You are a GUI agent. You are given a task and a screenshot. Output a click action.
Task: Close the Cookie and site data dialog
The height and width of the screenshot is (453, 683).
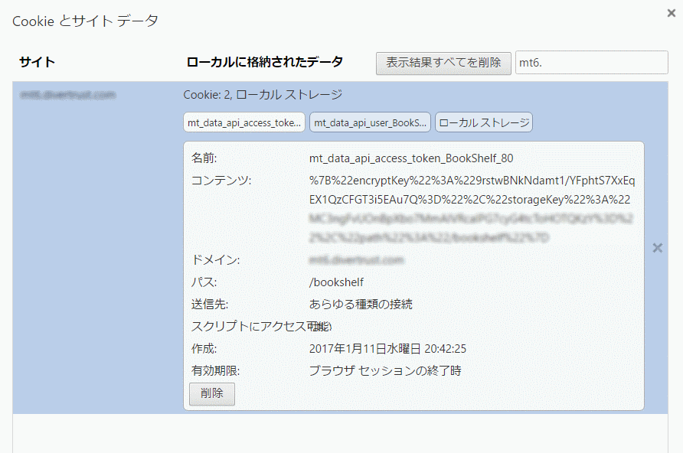(672, 14)
